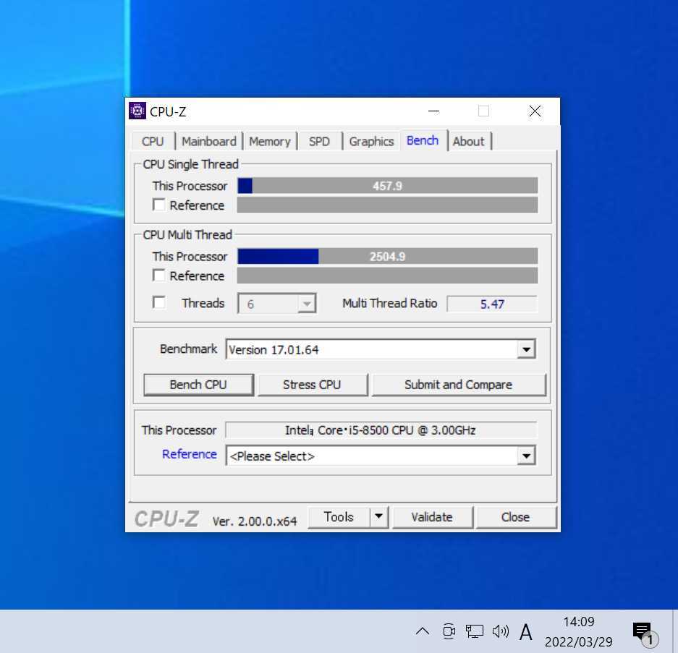The height and width of the screenshot is (653, 678).
Task: Click the Close button at bottom
Action: 515,517
